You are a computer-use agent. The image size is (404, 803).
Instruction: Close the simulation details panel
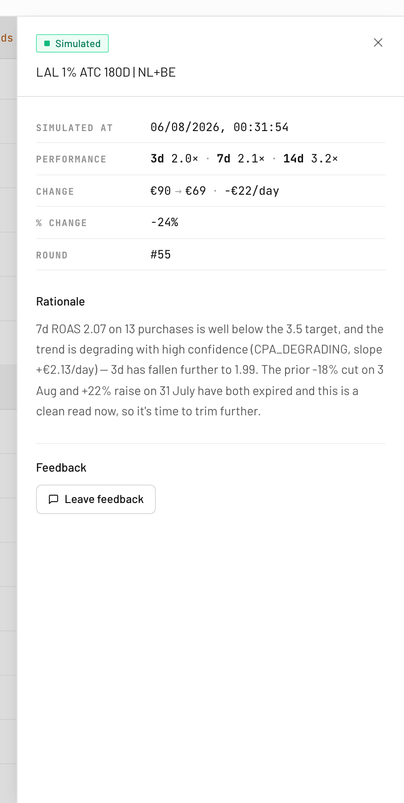click(378, 42)
